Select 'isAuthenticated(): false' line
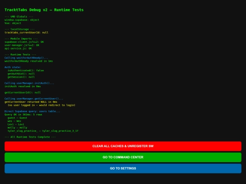 tap(26, 70)
